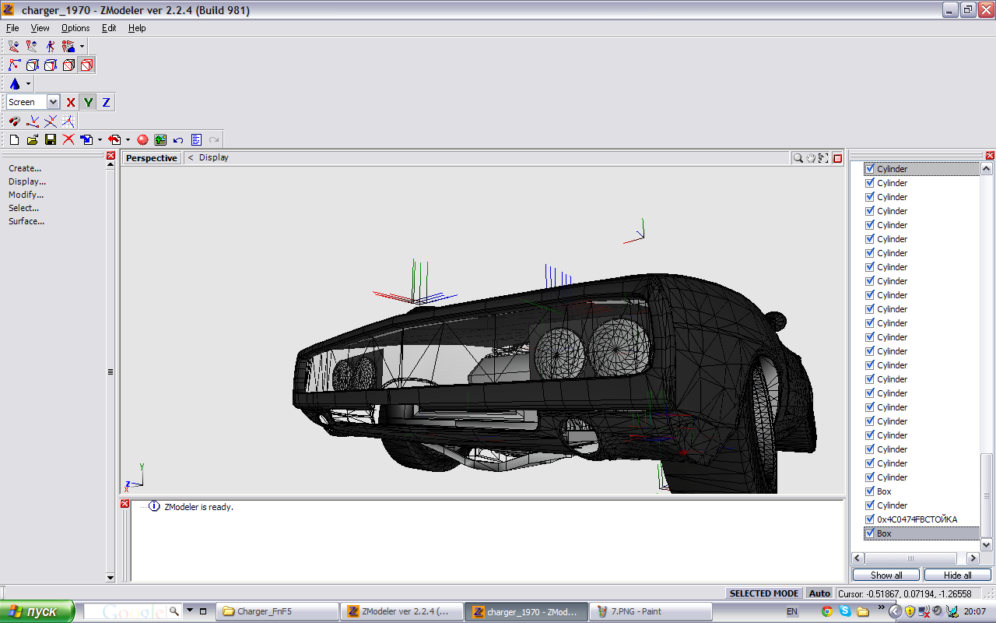Click the red magnet snapping icon
The width and height of the screenshot is (996, 623).
(14, 121)
